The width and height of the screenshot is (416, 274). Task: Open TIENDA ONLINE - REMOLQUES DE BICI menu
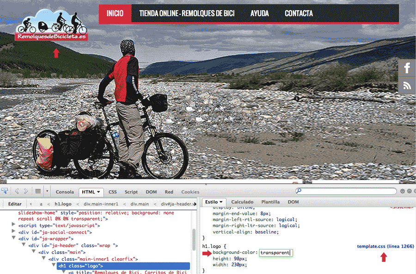(x=187, y=13)
